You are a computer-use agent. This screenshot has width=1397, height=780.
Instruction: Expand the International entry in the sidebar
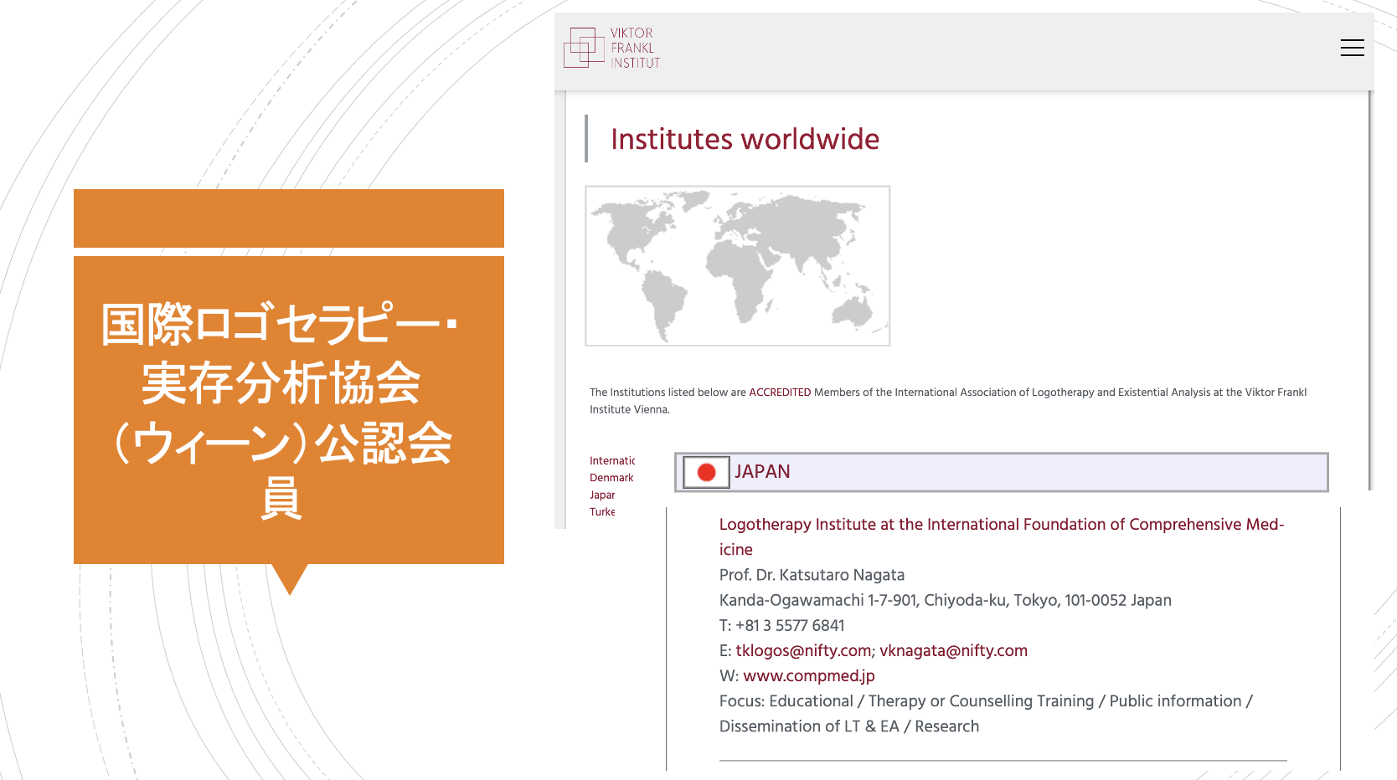[x=612, y=460]
